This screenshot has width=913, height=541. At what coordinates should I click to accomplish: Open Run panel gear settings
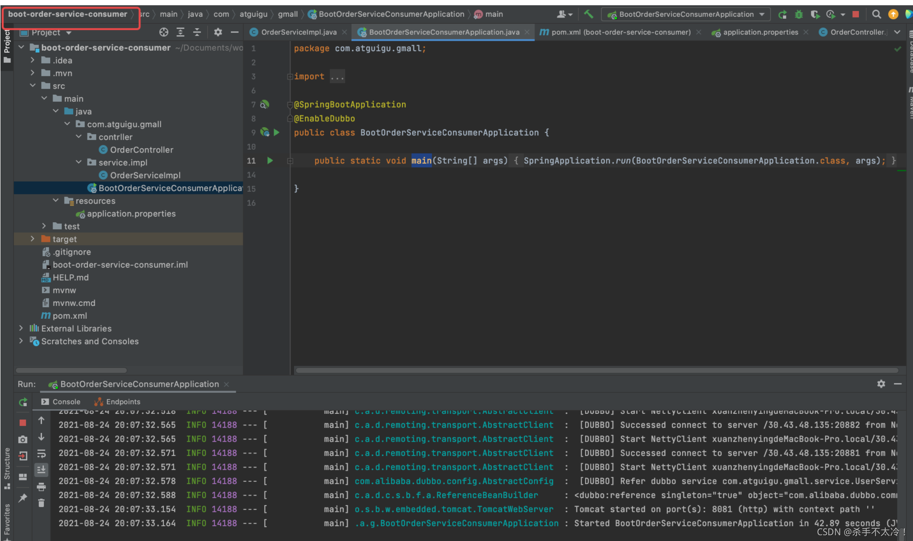click(881, 384)
